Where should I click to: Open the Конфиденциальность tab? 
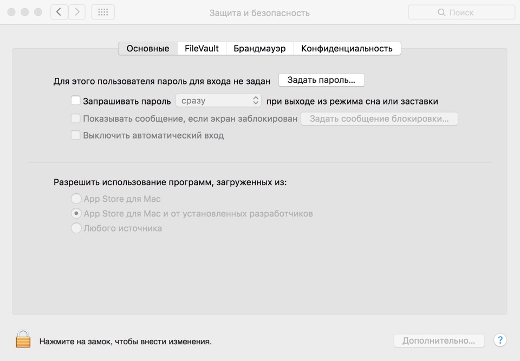tap(347, 48)
